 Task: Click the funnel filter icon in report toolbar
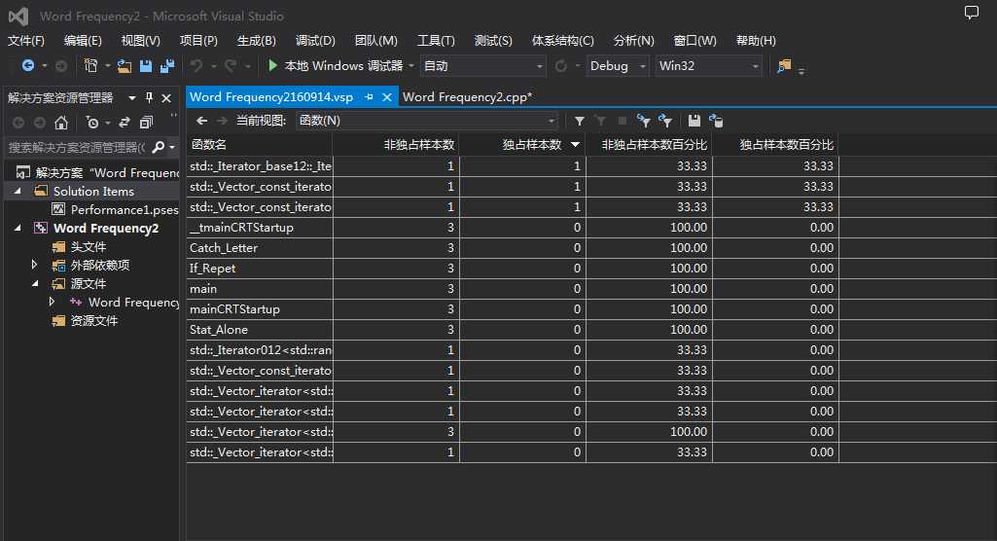pyautogui.click(x=580, y=121)
